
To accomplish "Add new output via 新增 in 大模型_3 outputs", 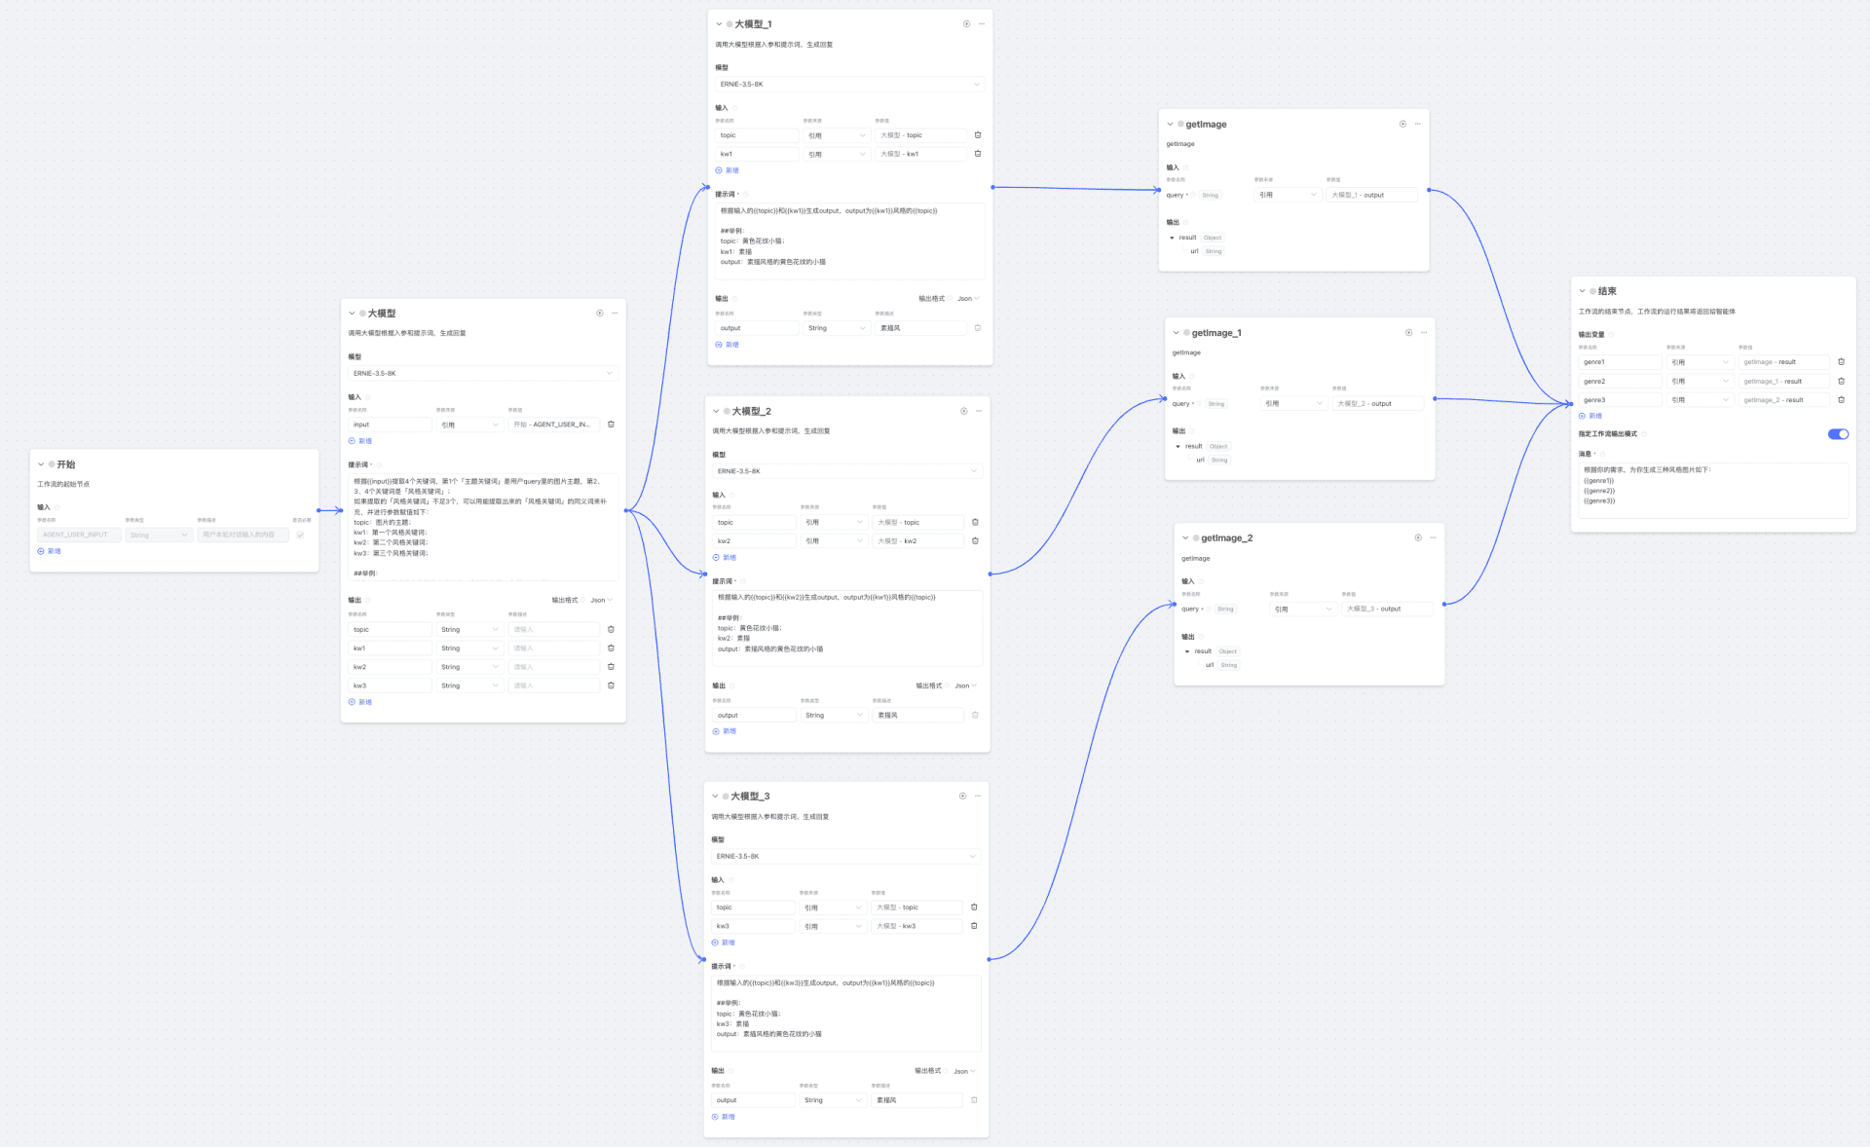I will click(724, 1117).
